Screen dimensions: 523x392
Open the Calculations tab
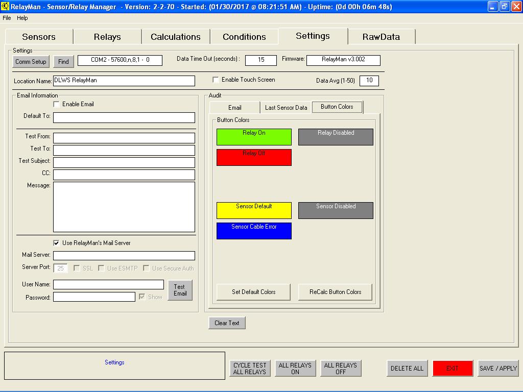tap(175, 37)
